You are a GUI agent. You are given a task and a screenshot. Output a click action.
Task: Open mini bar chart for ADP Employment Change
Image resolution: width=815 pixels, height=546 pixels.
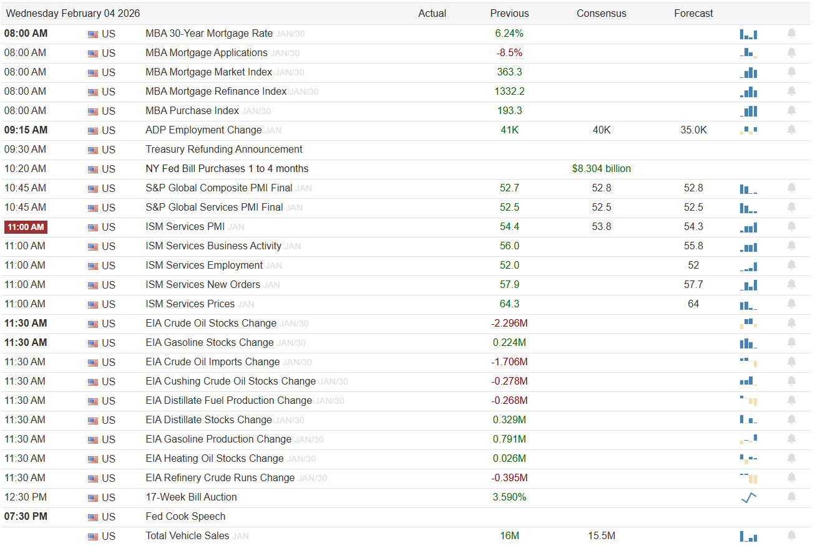point(748,130)
